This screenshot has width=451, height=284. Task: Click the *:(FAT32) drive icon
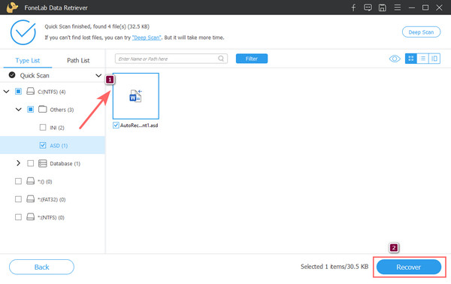tap(31, 199)
